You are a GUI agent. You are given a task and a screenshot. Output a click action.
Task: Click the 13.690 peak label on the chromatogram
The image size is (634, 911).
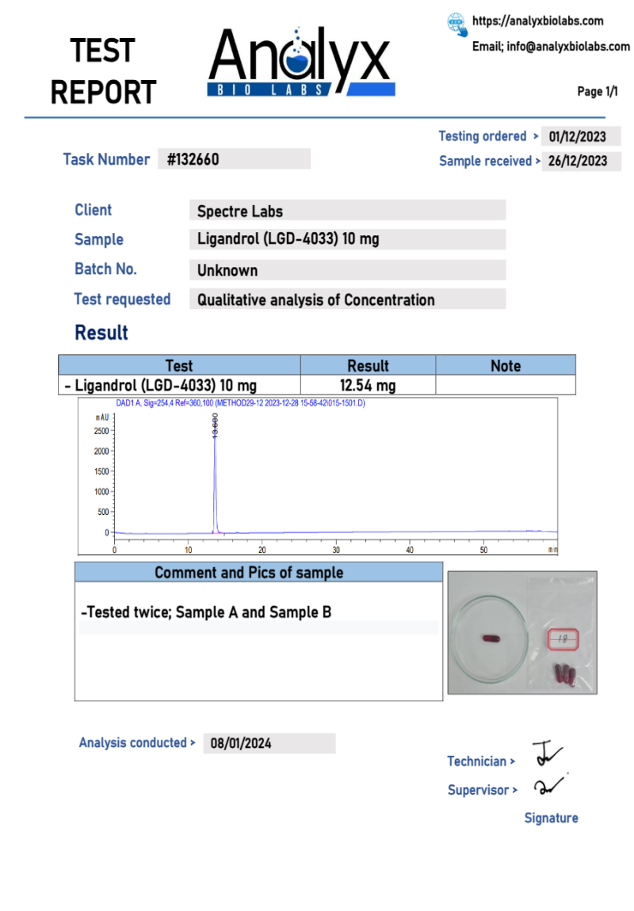pos(214,425)
